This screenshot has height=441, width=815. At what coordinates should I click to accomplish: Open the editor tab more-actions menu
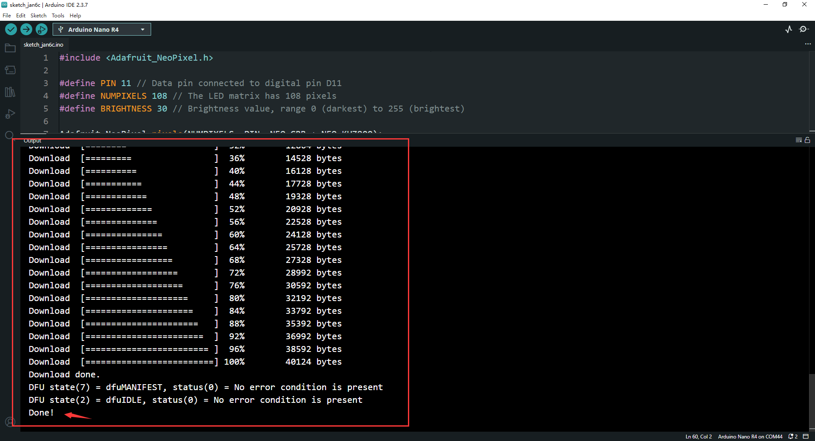807,44
